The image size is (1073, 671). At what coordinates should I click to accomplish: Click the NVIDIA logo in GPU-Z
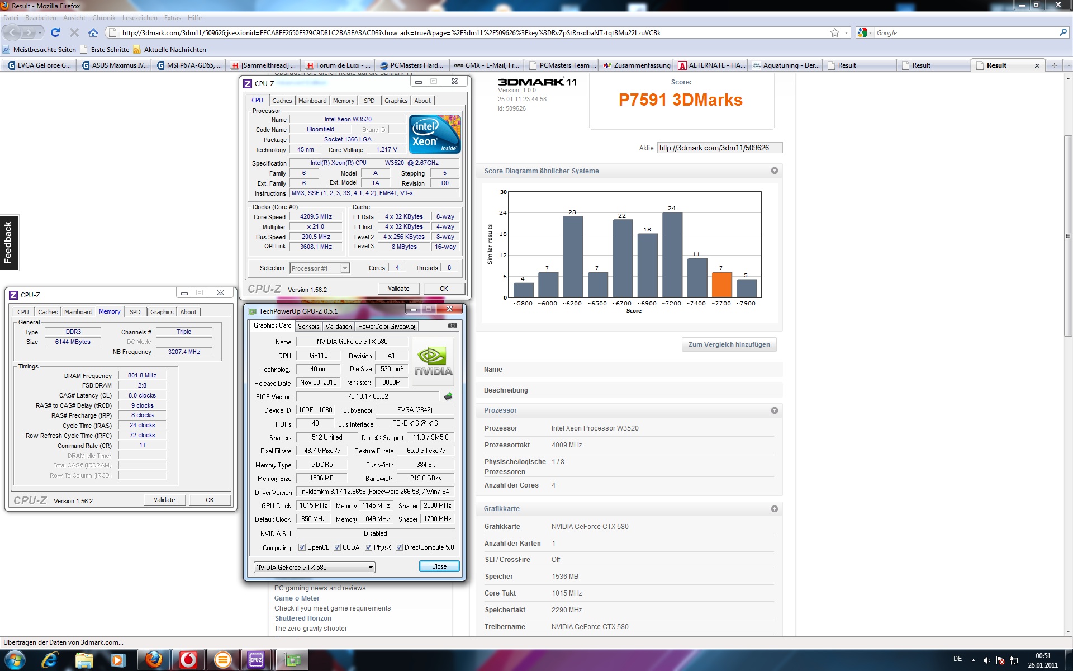[x=433, y=362]
